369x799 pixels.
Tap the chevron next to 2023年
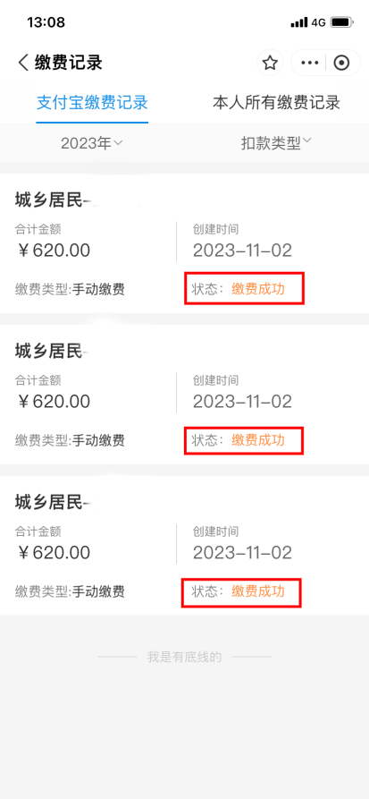(118, 143)
